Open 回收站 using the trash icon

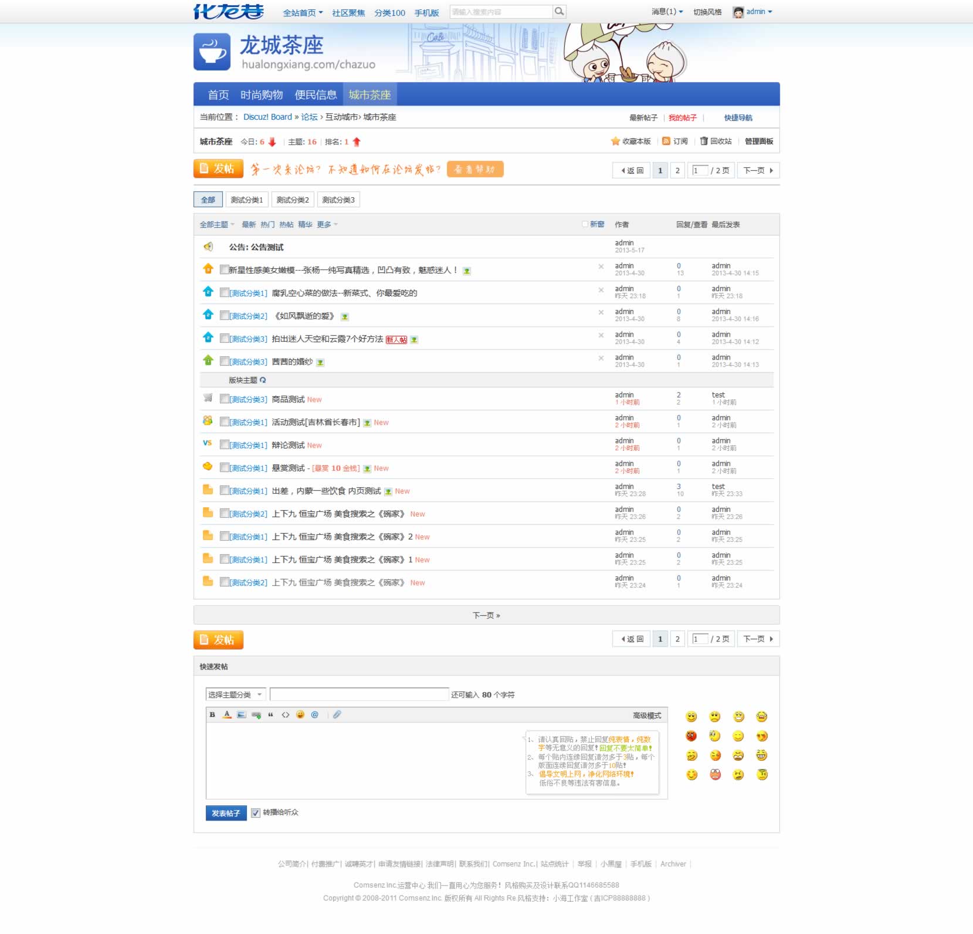point(703,141)
